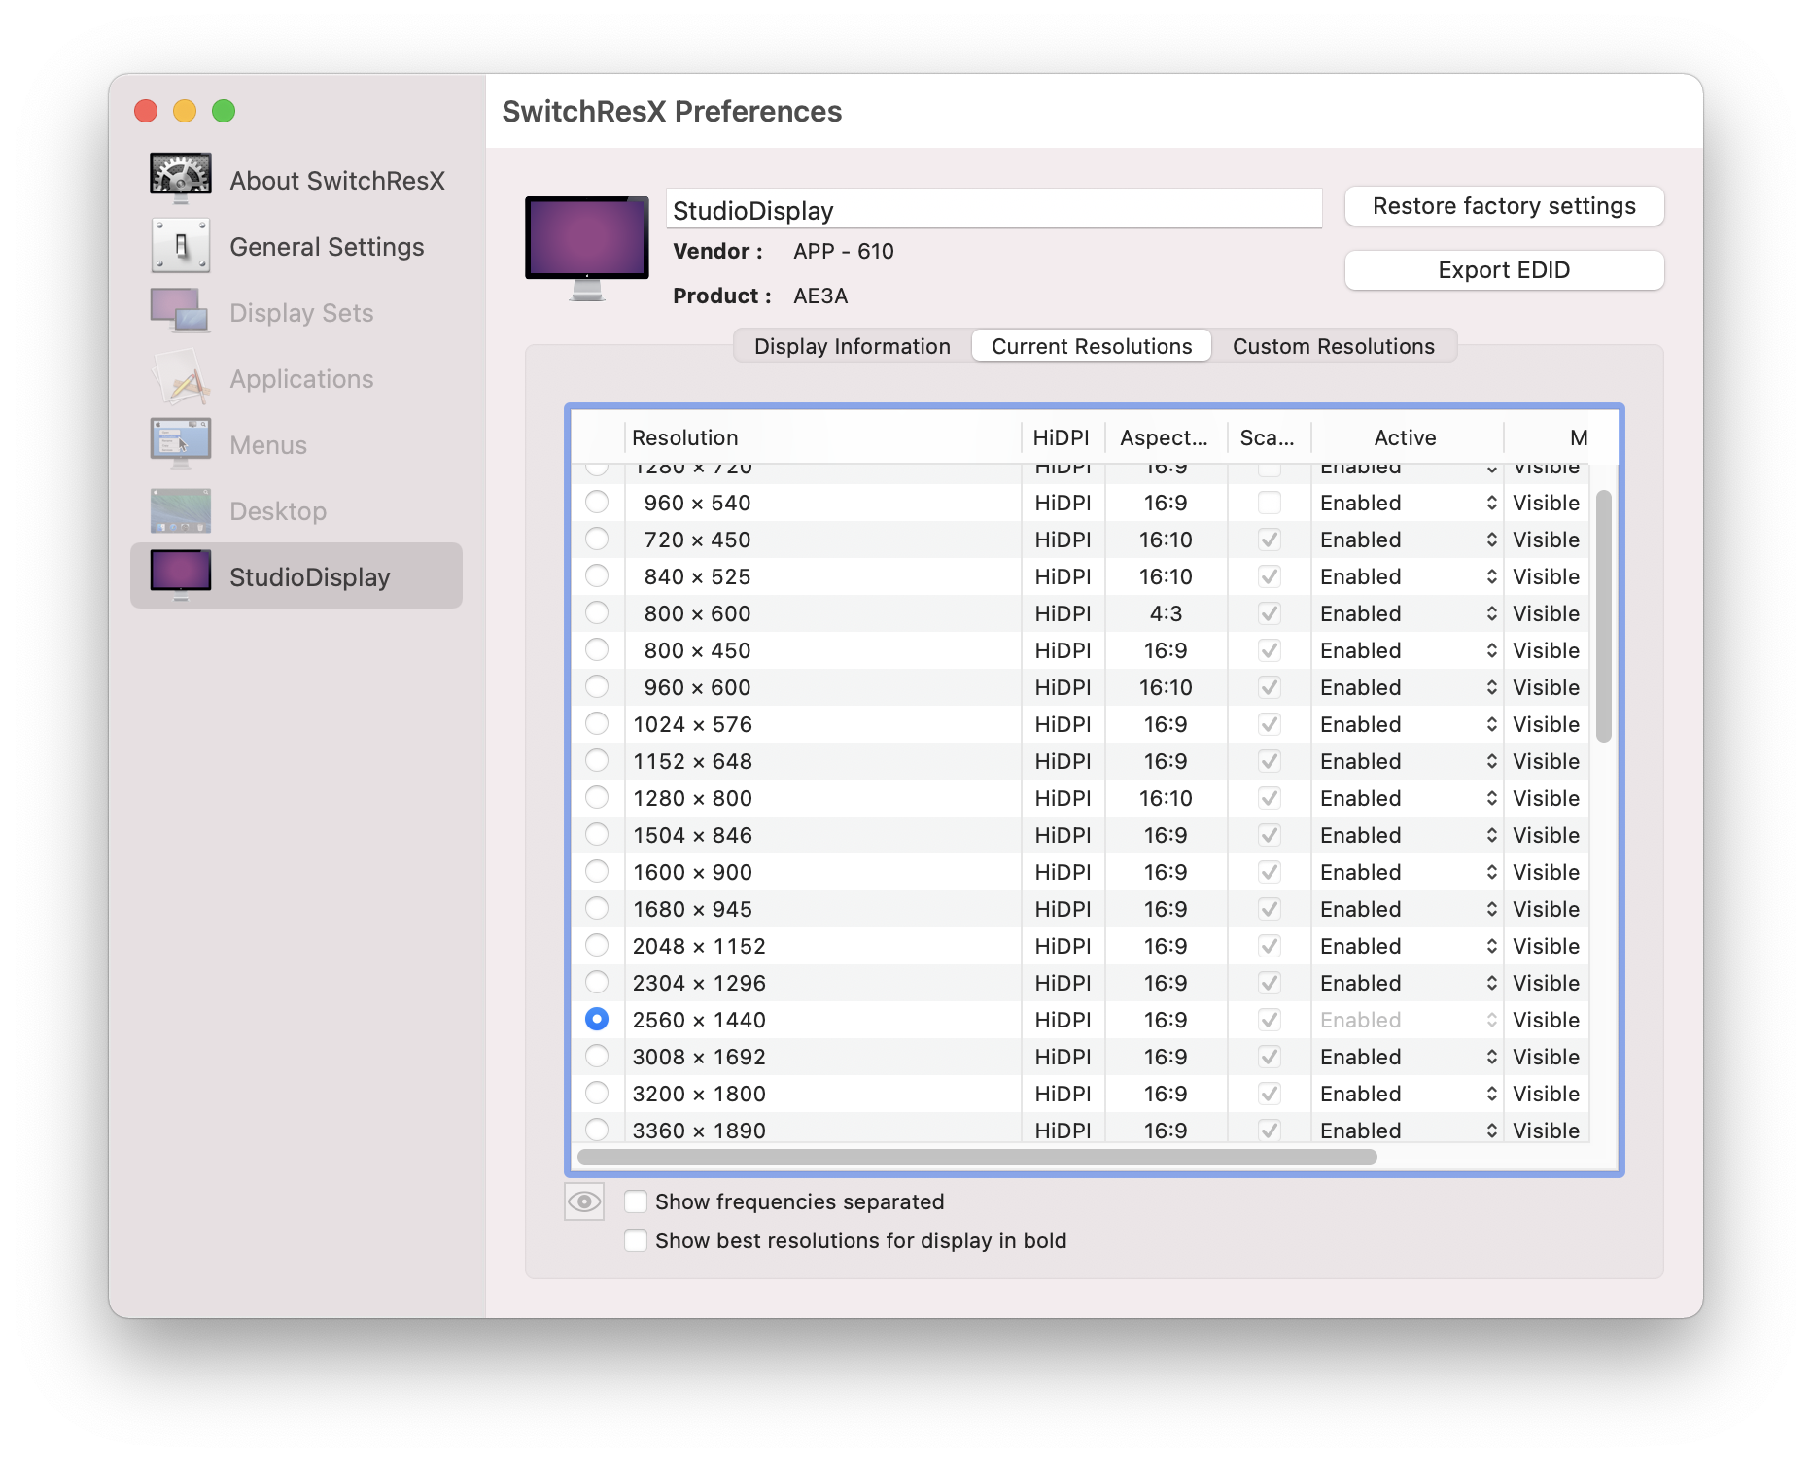Select the 1024 × 576 radio button
The width and height of the screenshot is (1812, 1462).
coord(597,723)
